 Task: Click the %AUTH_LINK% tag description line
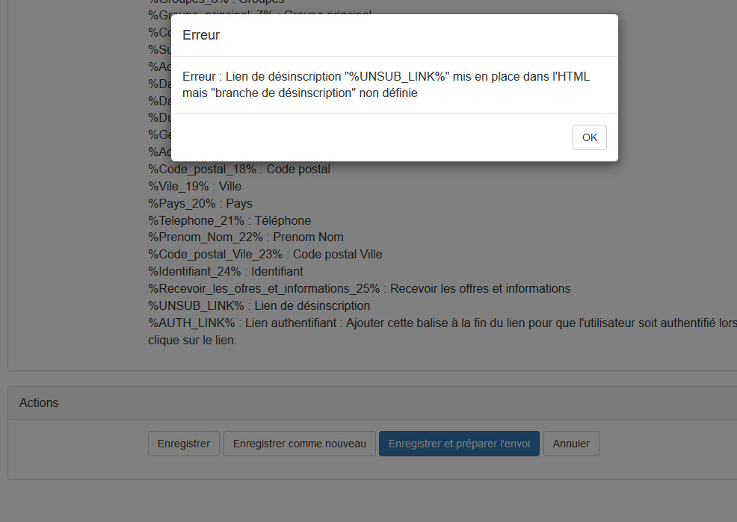[x=441, y=323]
